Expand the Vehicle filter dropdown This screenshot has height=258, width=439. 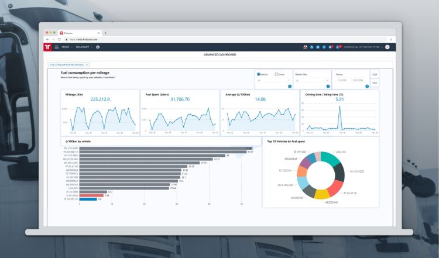pyautogui.click(x=311, y=81)
